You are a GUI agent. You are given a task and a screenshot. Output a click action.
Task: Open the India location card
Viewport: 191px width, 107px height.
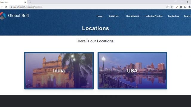(x=59, y=71)
